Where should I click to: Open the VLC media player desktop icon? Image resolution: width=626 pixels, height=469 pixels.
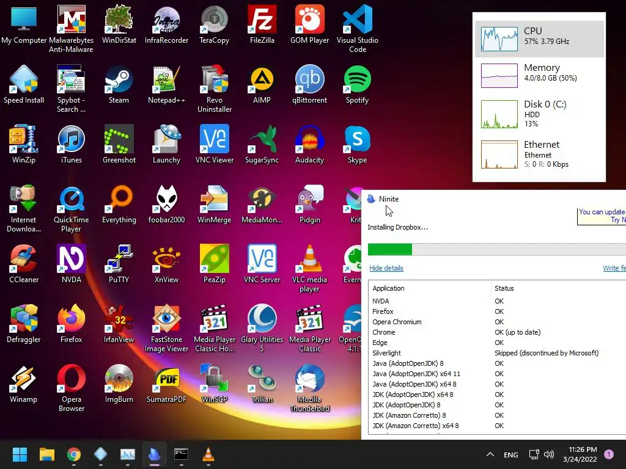tap(310, 267)
